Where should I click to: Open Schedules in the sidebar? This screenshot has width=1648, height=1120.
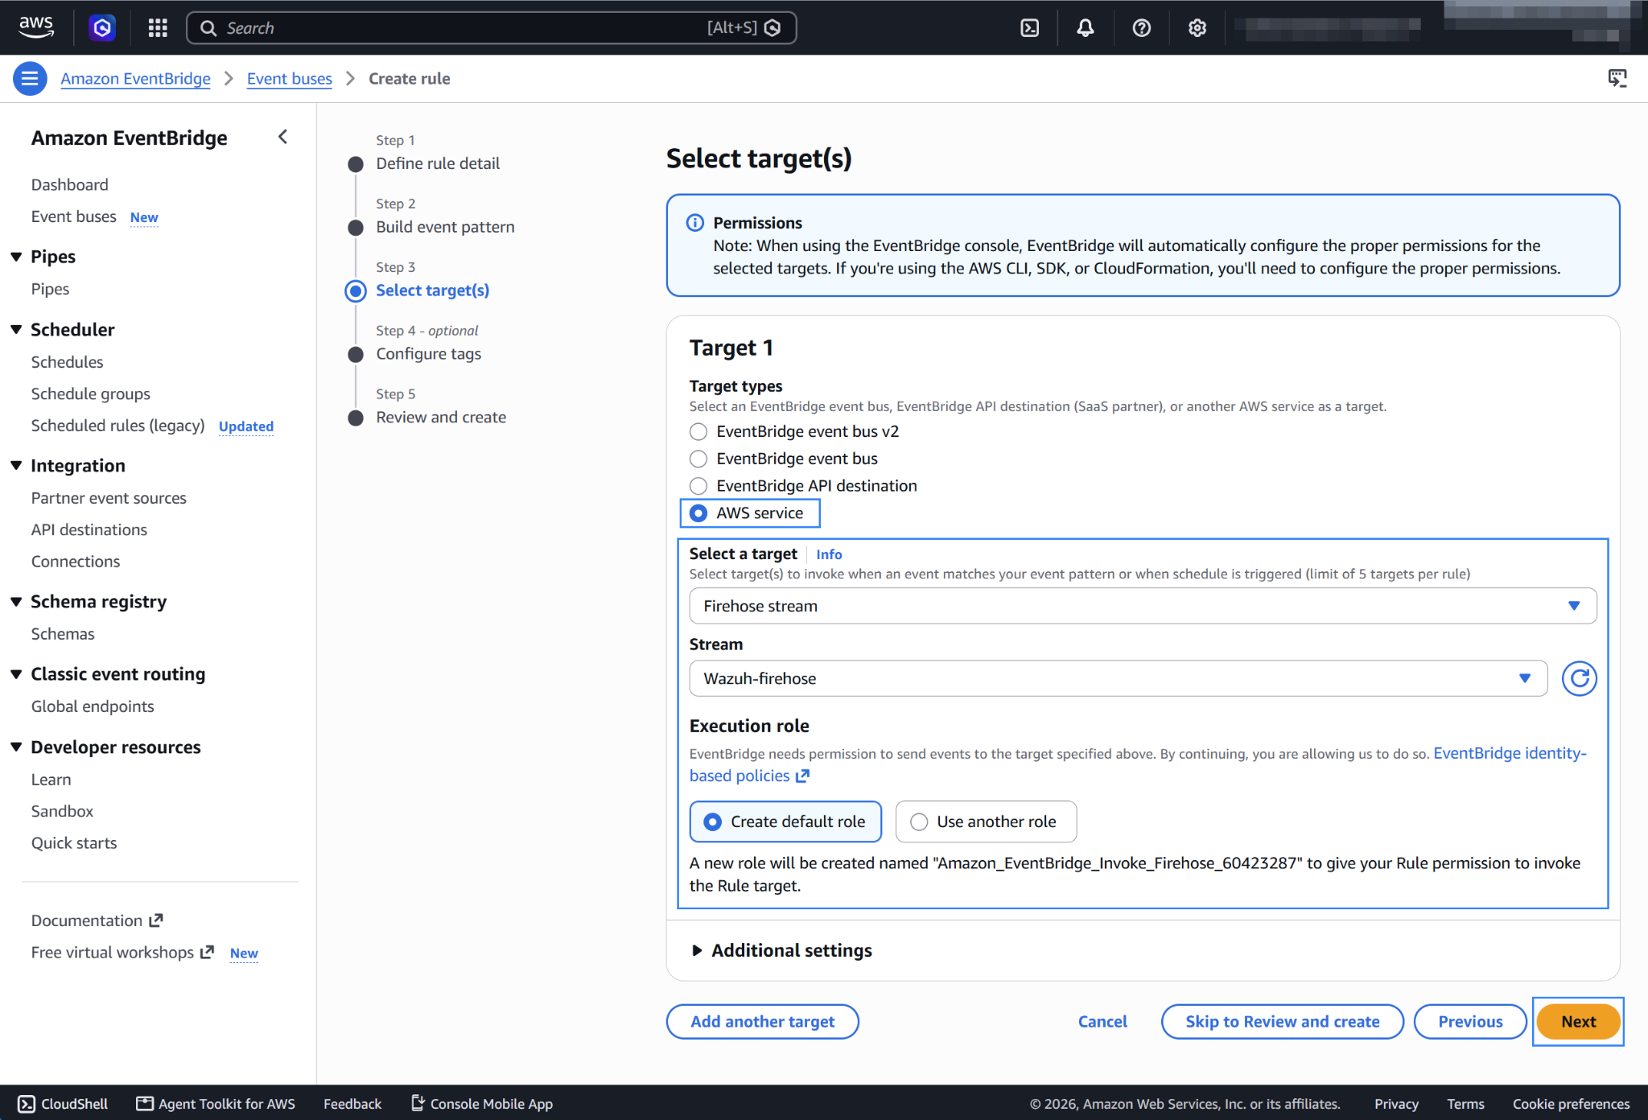tap(68, 362)
